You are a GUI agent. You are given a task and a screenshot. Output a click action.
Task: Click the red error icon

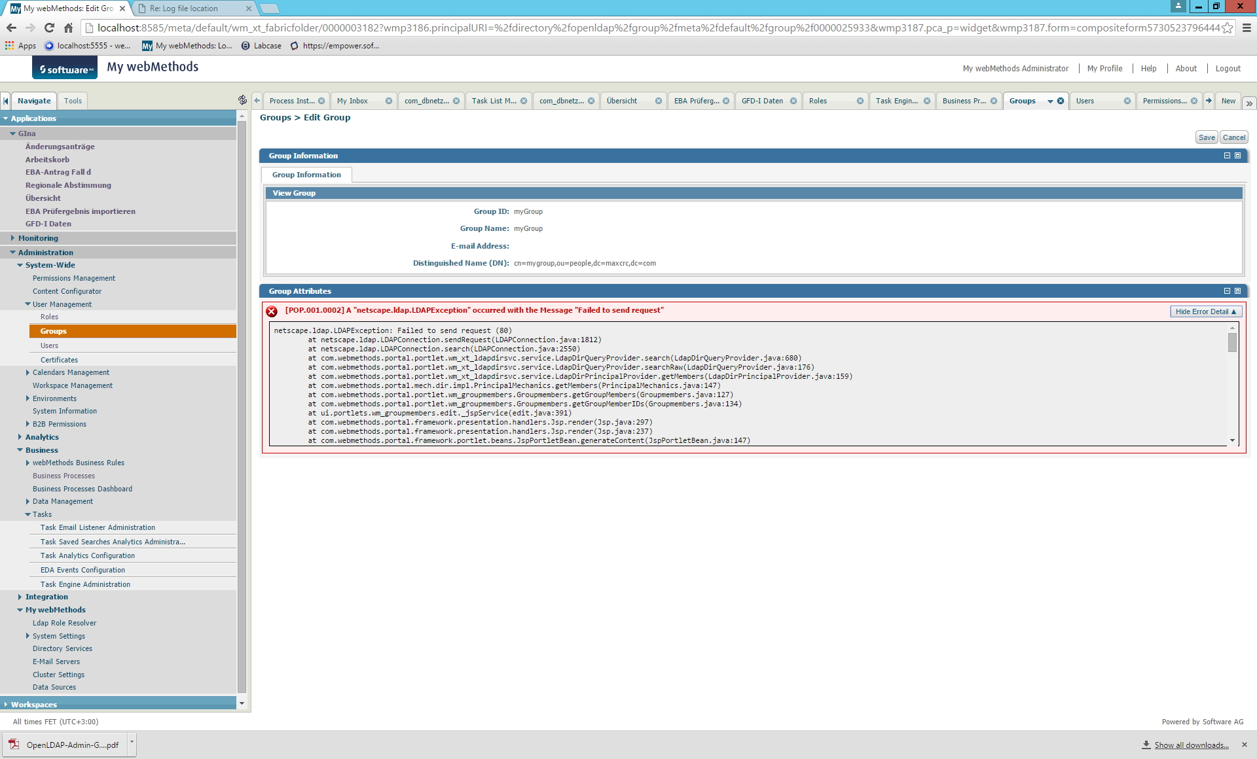[x=272, y=311]
